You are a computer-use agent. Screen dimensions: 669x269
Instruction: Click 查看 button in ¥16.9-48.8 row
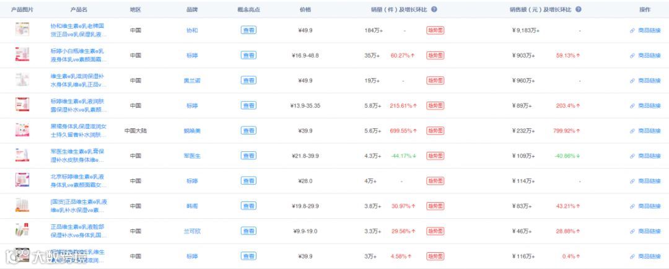pos(249,55)
